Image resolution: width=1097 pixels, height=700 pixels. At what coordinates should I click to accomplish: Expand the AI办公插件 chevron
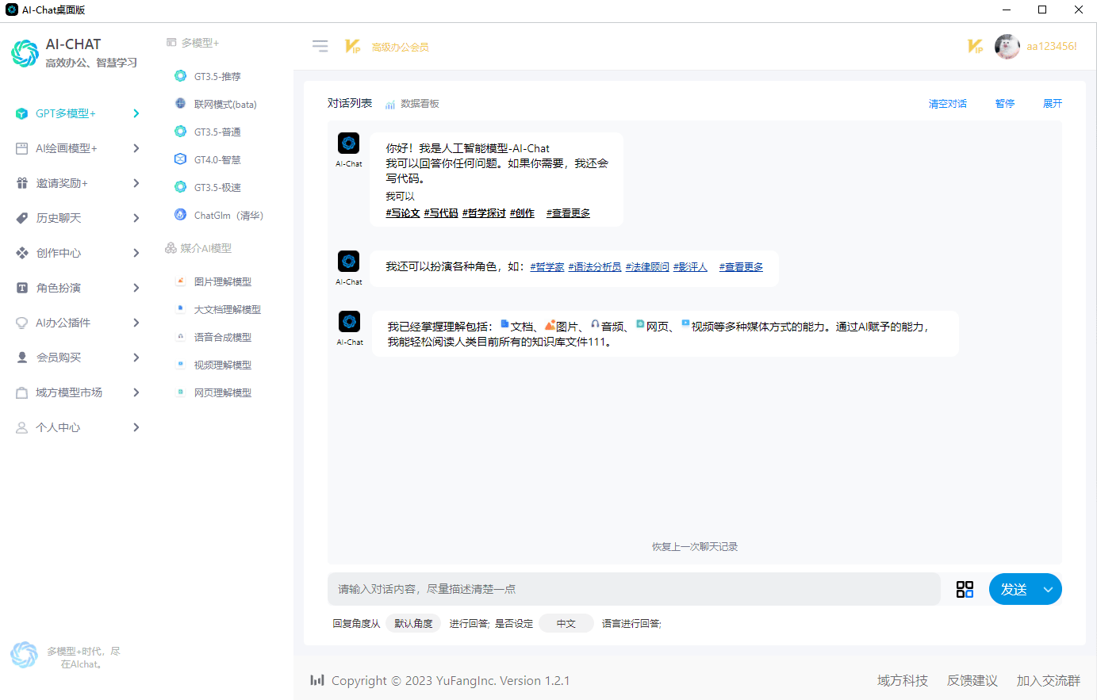click(136, 323)
